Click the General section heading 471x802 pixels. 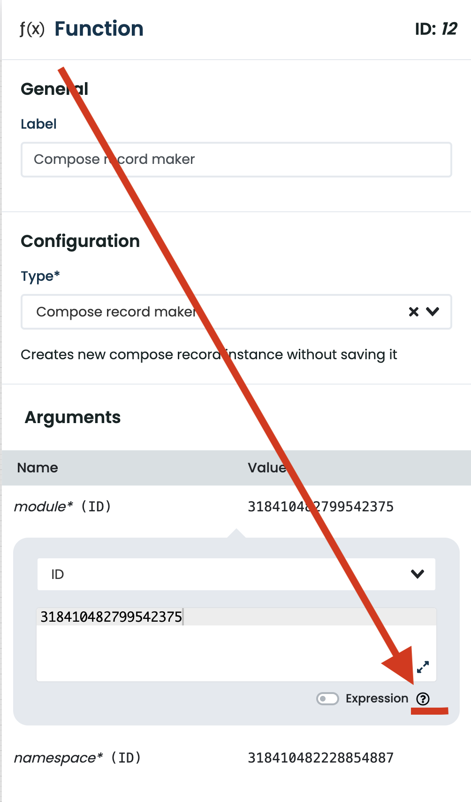point(54,89)
